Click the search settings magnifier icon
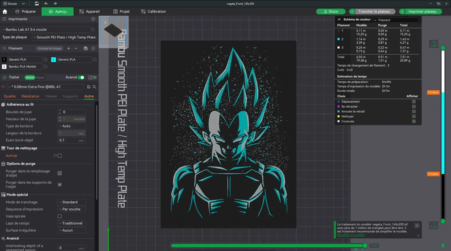Viewport: 451px width, 251px height. [x=95, y=87]
